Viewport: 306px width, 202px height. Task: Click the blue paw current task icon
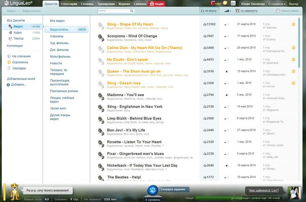point(153,190)
